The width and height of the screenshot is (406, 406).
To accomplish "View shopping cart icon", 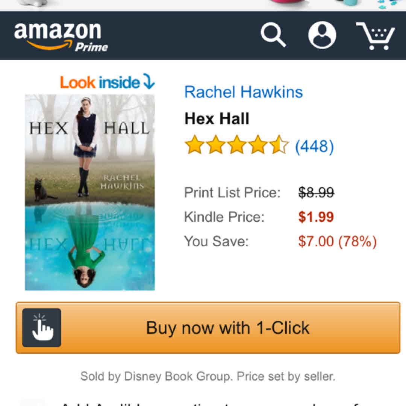I will 376,36.
